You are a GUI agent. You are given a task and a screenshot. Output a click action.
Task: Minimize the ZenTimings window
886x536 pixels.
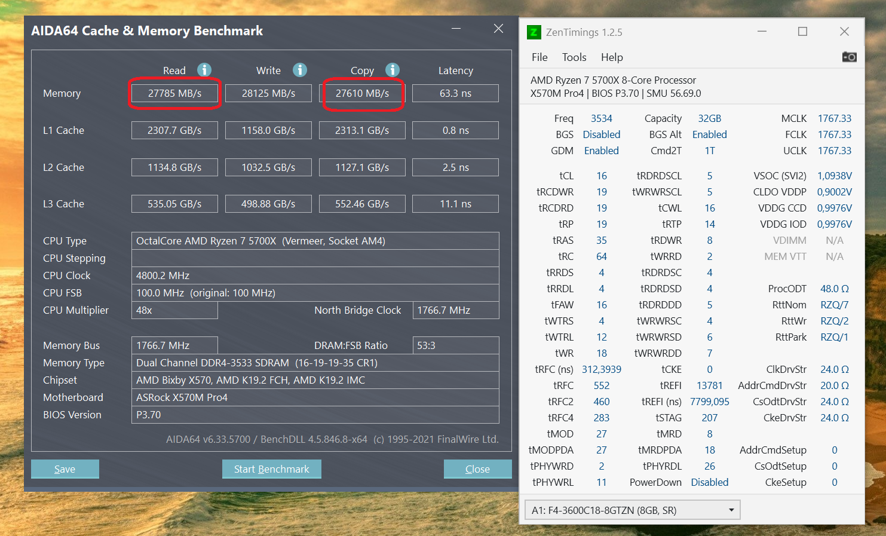point(762,32)
